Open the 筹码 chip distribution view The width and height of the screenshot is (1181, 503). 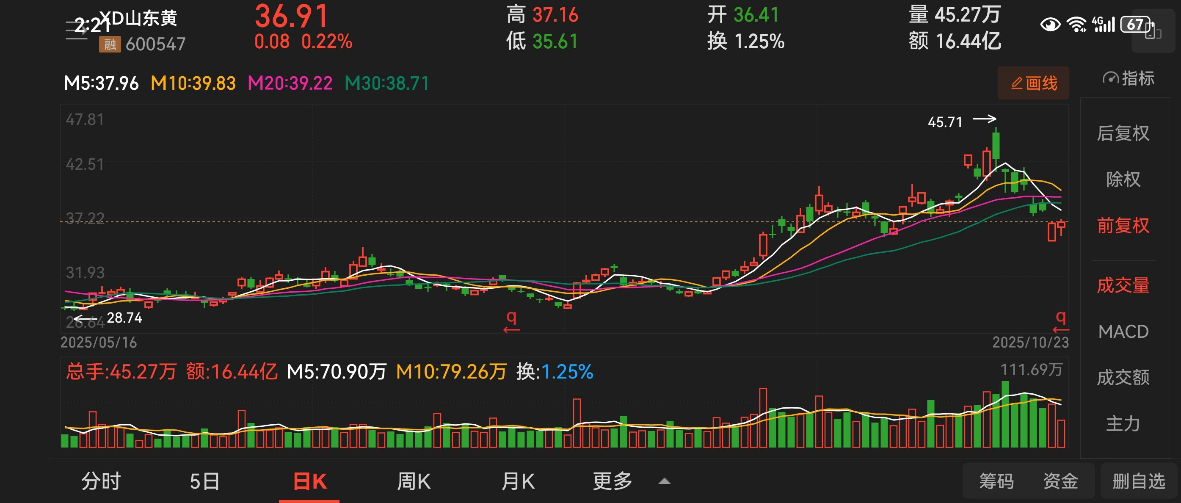[x=996, y=481]
